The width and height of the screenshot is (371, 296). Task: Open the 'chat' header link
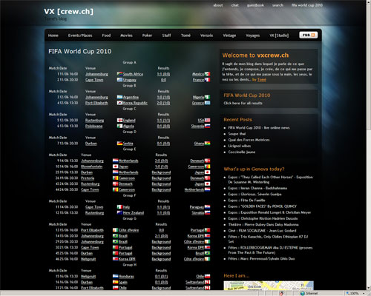coord(235,5)
